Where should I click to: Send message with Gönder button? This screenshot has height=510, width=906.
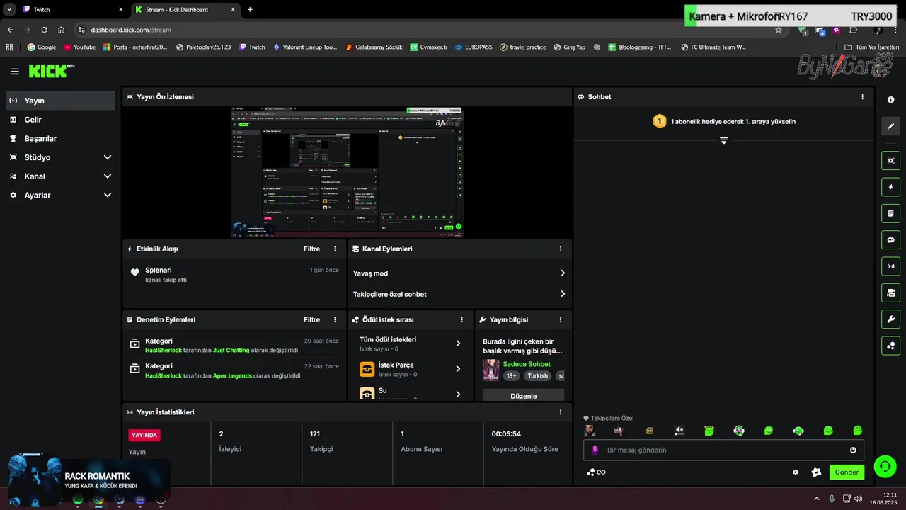click(847, 472)
